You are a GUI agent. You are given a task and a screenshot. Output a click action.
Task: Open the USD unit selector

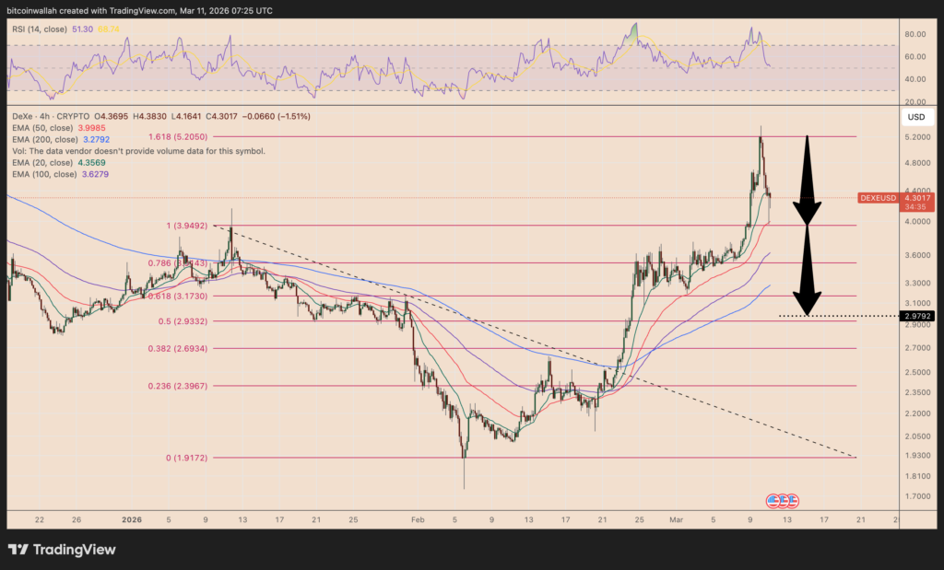point(918,117)
